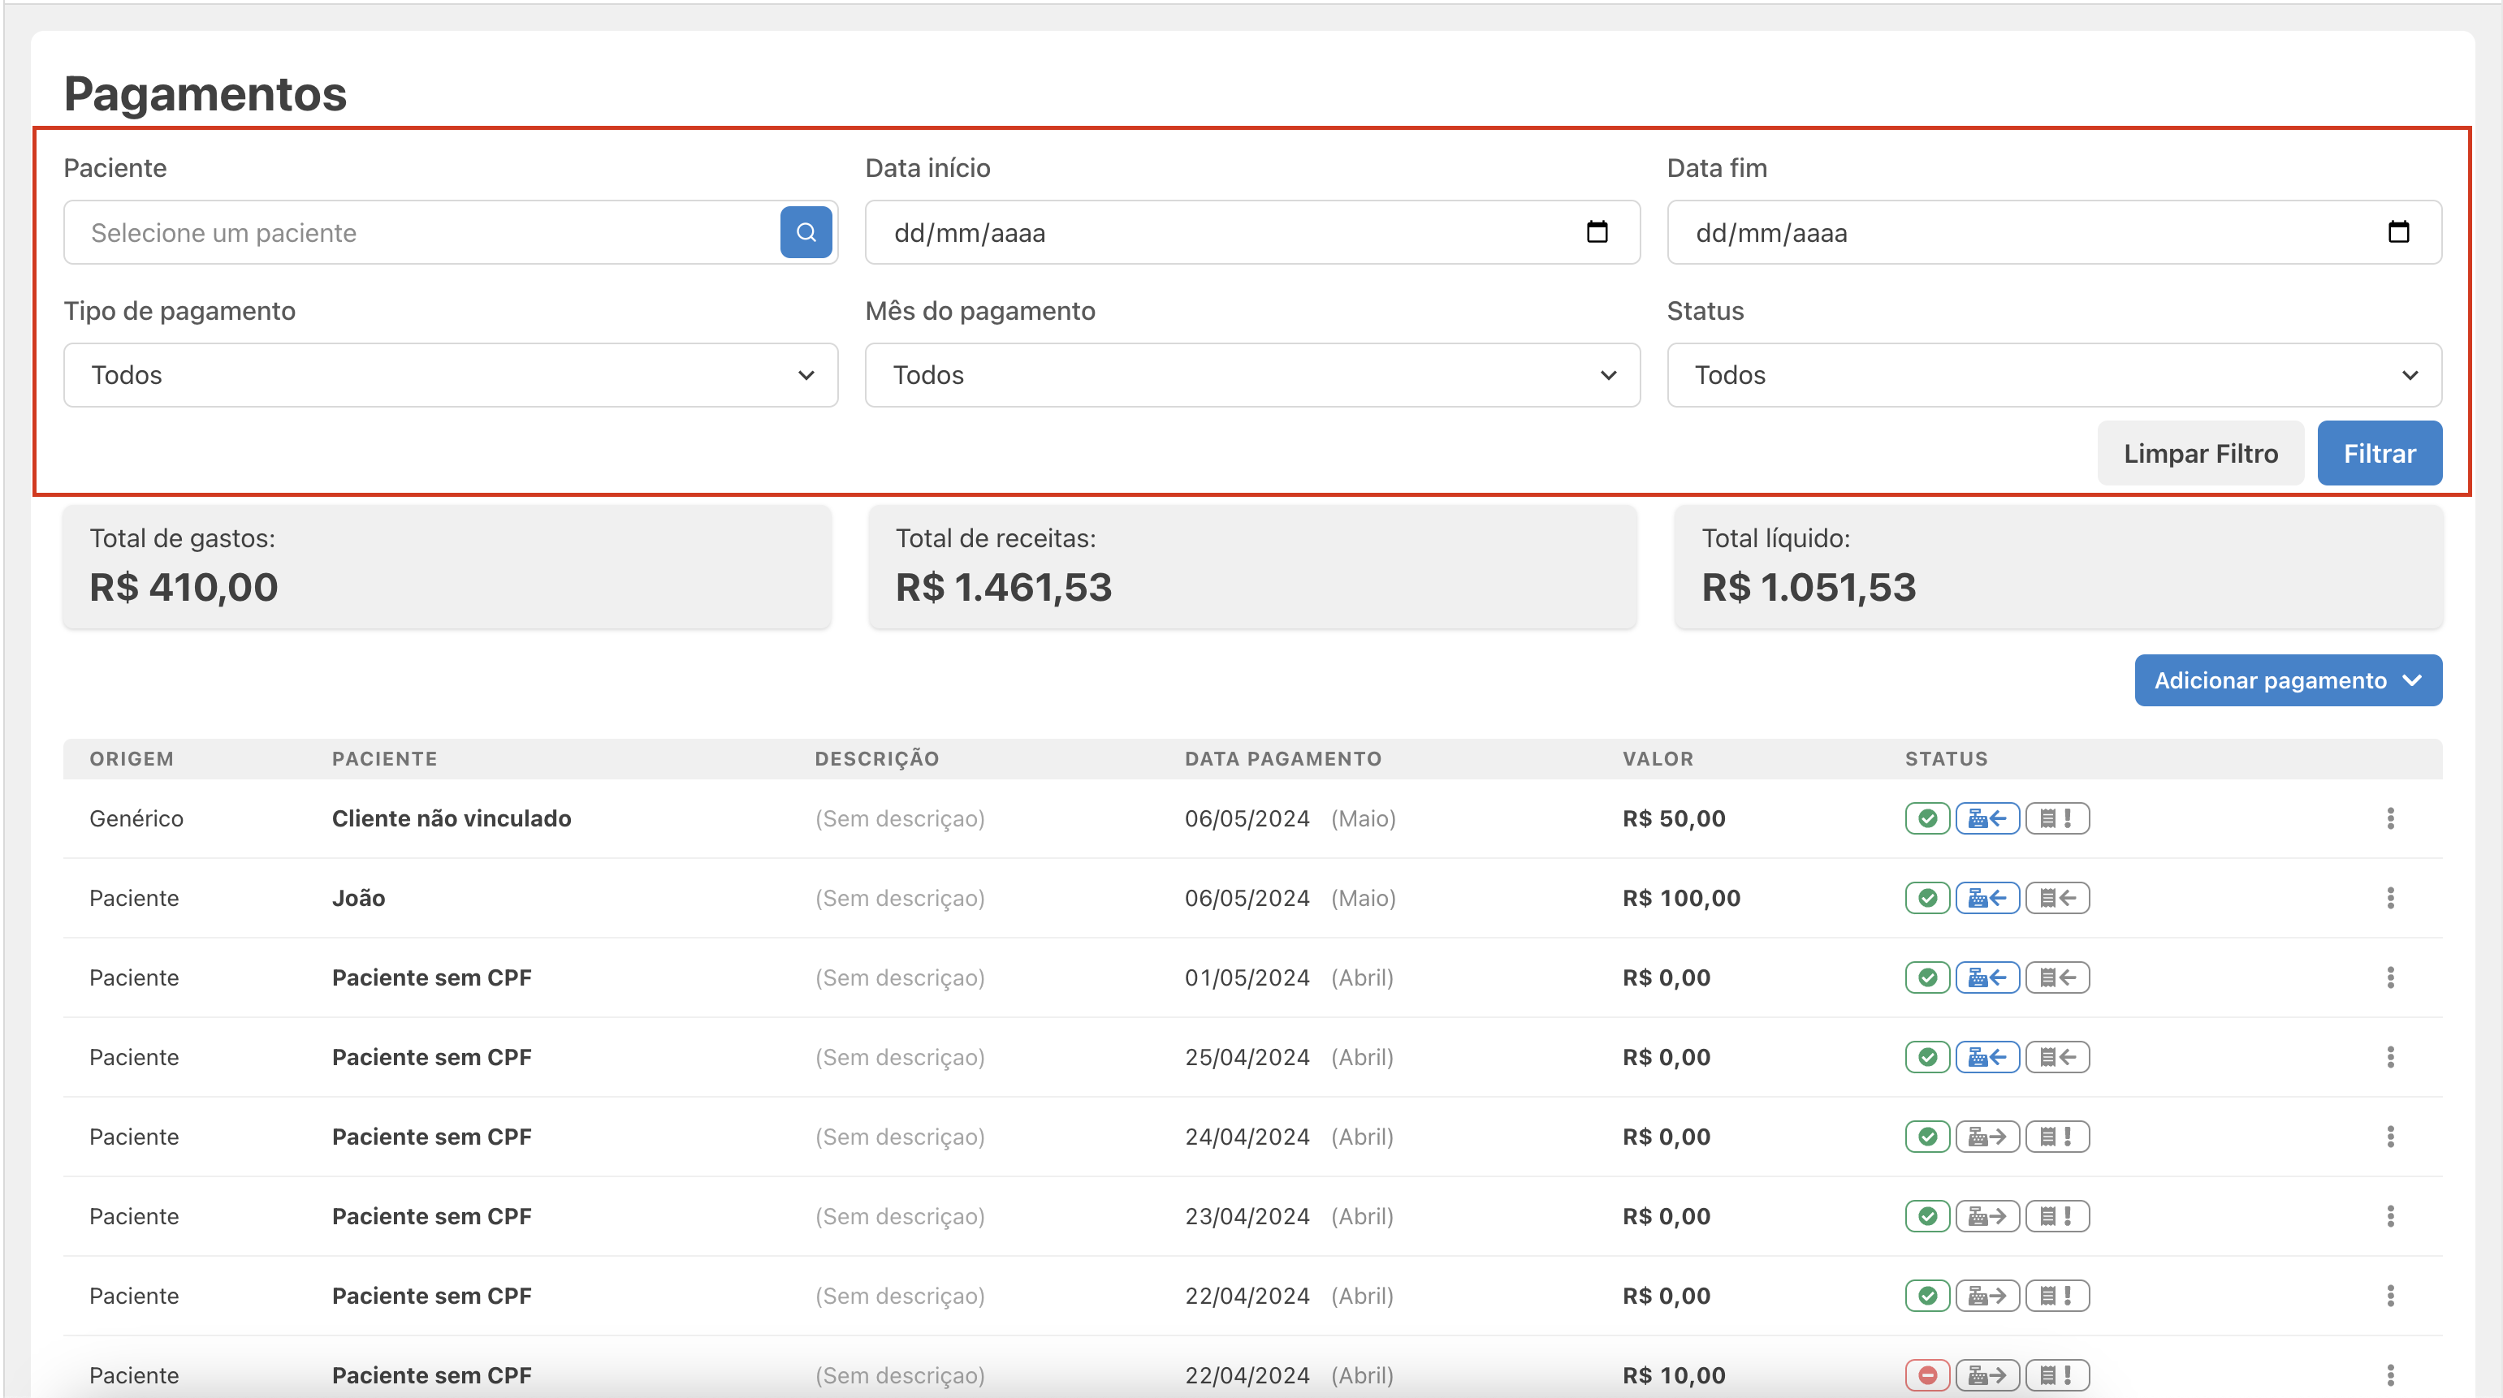Click green paid-status badge on Cliente não vinculado row
Image resolution: width=2503 pixels, height=1398 pixels.
click(1928, 819)
